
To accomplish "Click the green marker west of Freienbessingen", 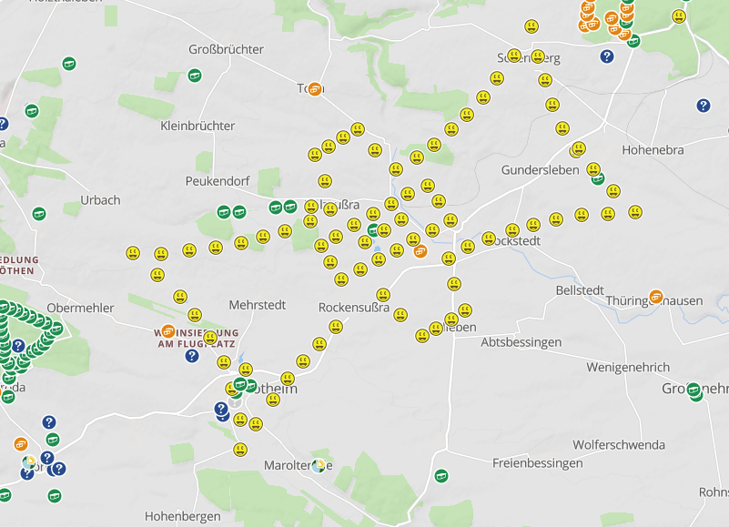I will pyautogui.click(x=440, y=475).
